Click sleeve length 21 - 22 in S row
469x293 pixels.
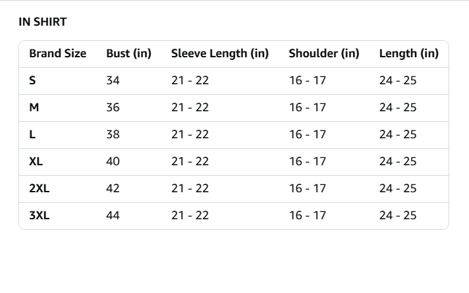190,80
